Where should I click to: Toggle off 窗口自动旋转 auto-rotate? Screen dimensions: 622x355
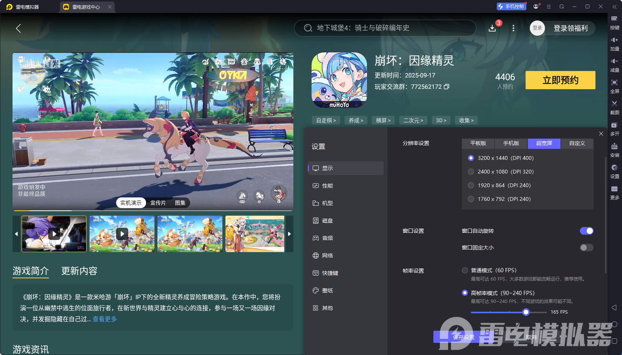(586, 230)
